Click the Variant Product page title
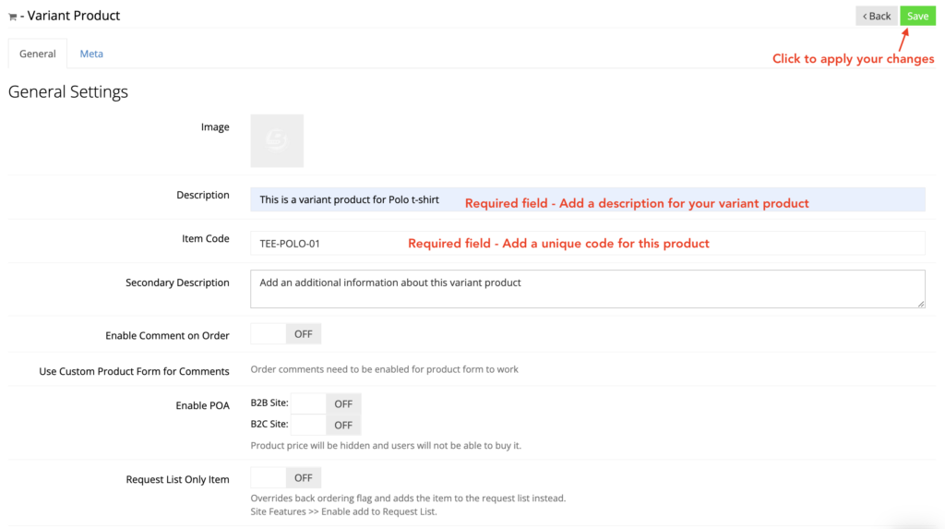Screen dimensions: 945x529 pos(74,16)
